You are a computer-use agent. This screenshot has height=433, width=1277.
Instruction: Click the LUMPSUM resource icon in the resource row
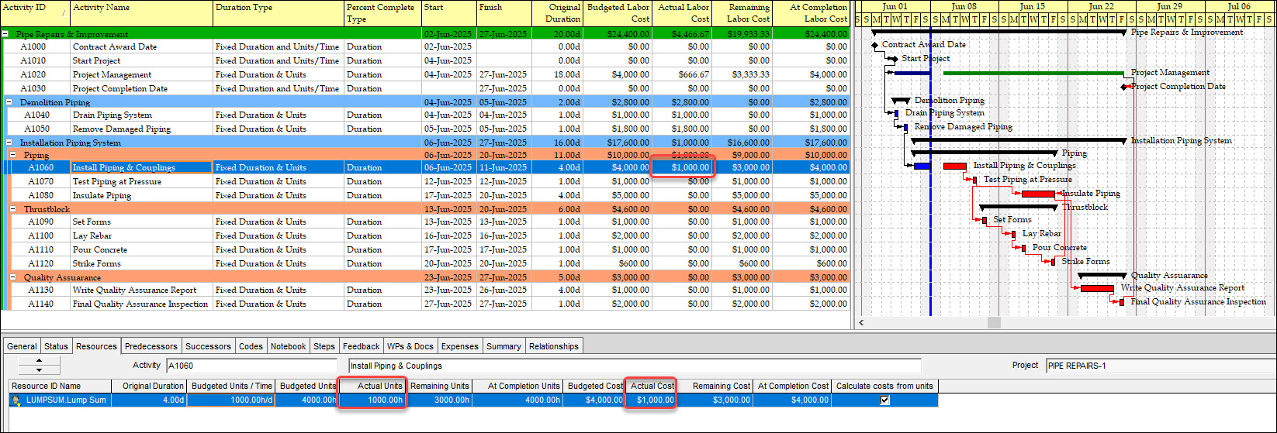17,400
